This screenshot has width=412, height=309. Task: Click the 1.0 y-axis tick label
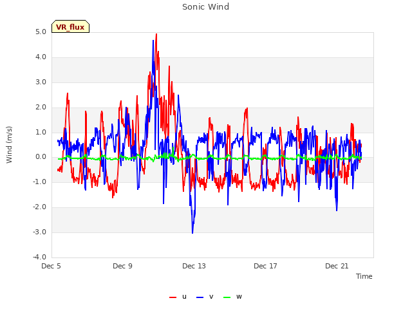[41, 132]
